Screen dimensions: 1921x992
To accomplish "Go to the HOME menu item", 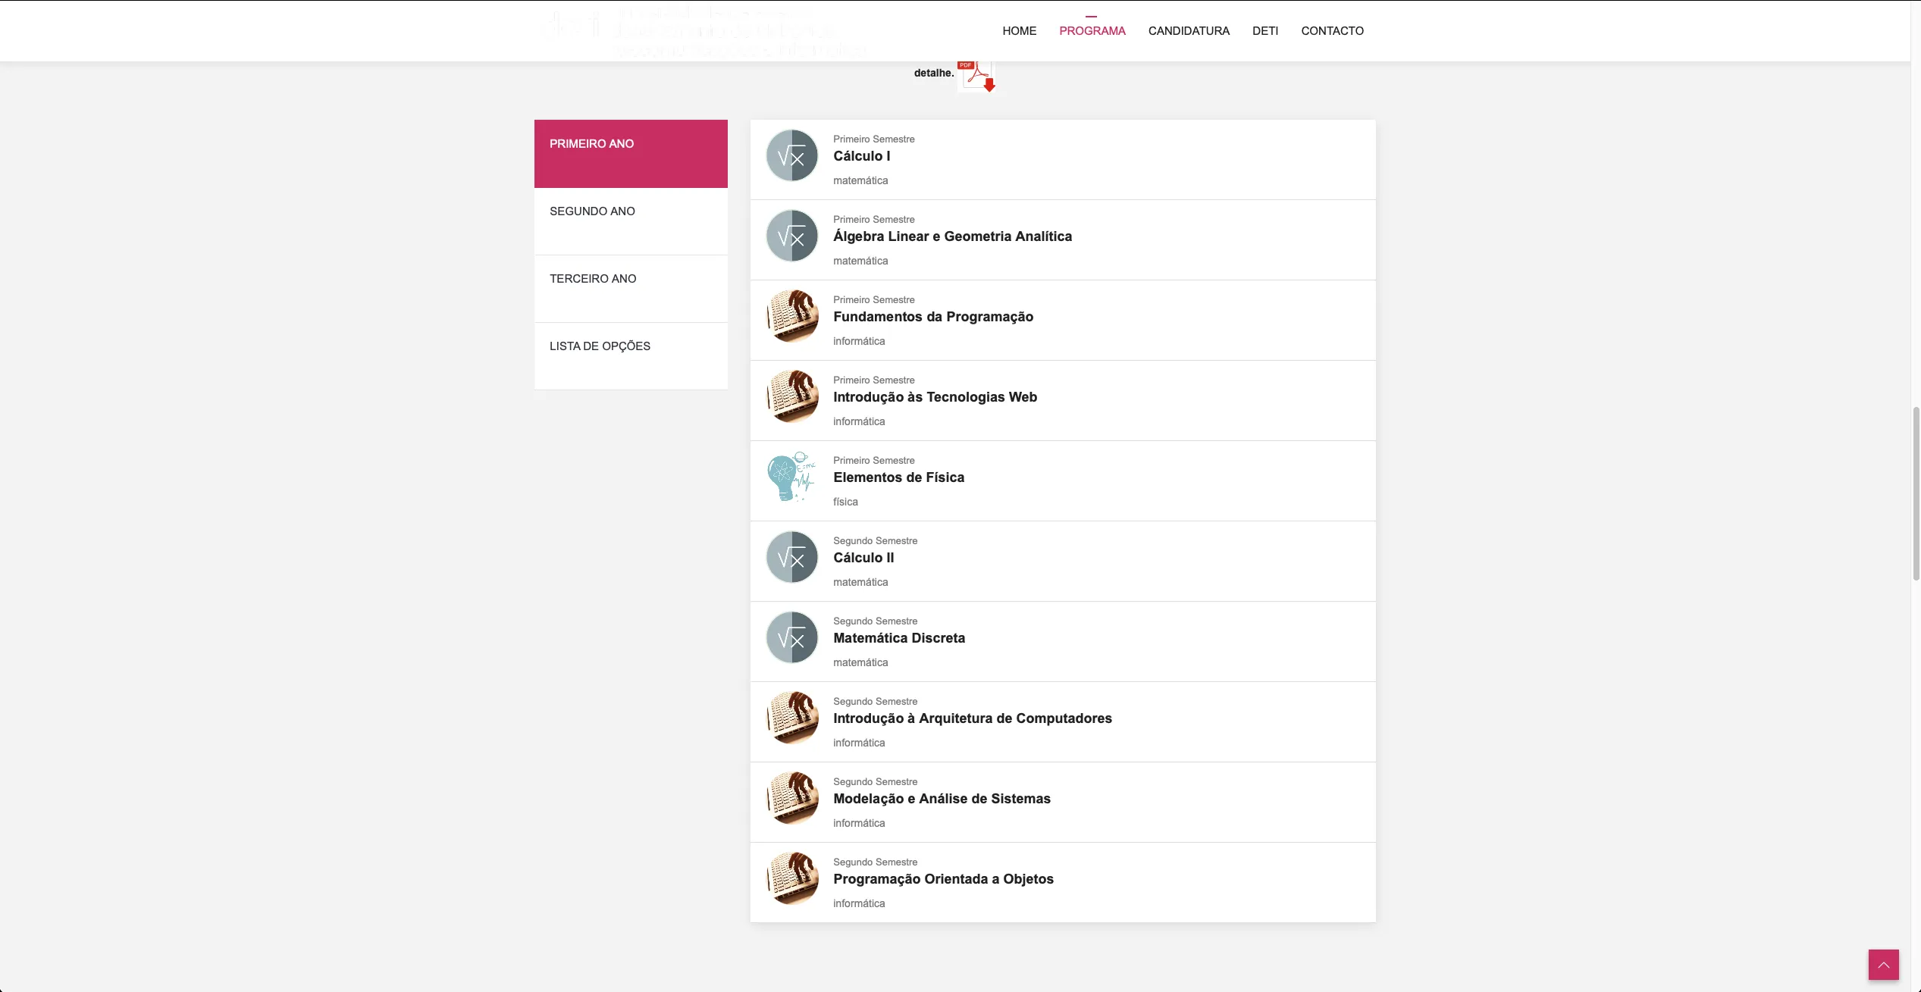I will tap(1019, 31).
